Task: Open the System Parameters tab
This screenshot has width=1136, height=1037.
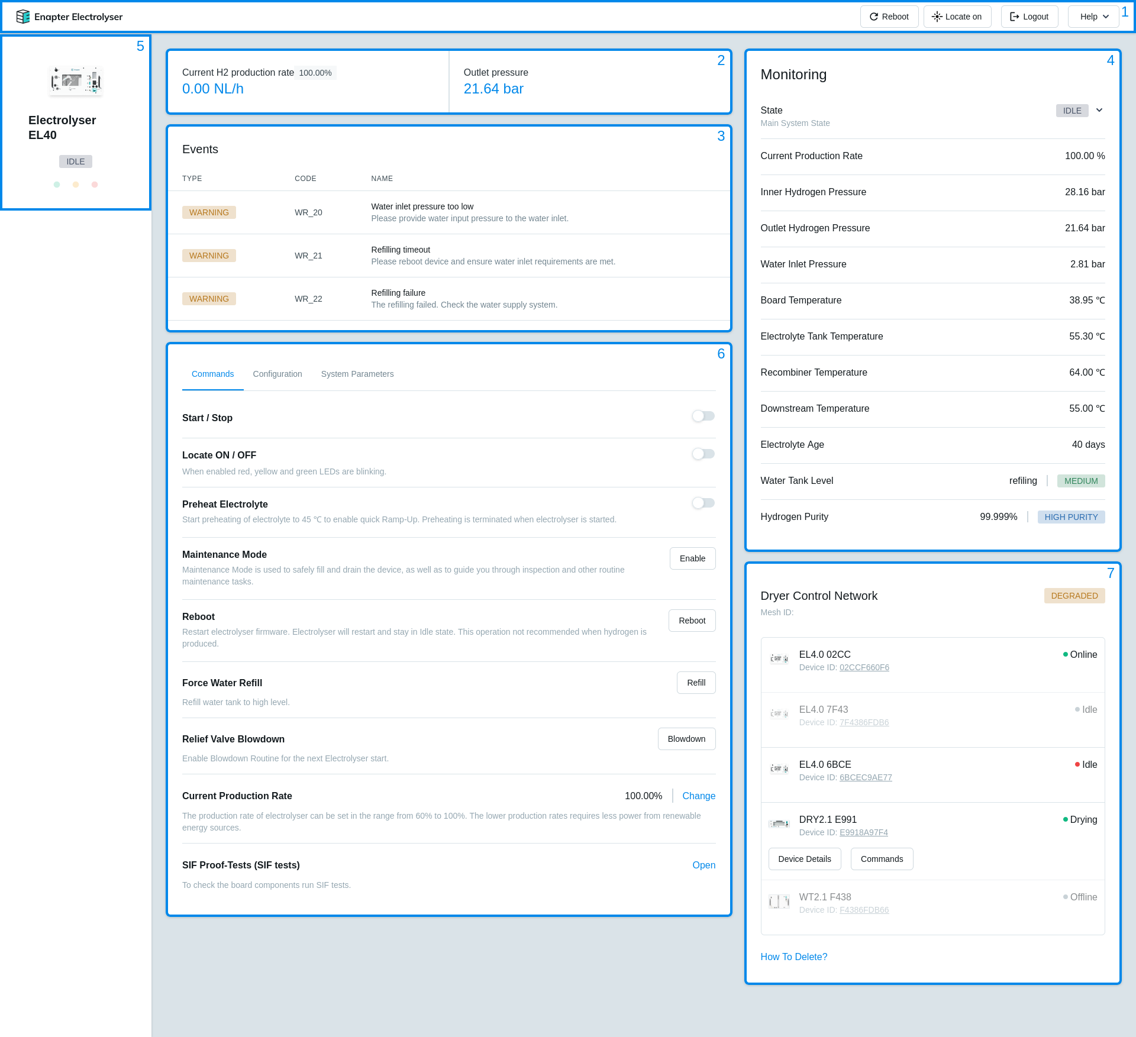Action: pos(357,374)
